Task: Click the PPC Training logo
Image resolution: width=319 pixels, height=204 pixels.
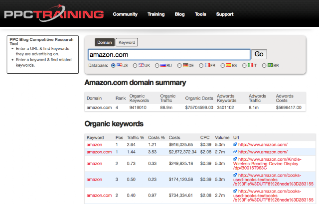Action: 54,13
